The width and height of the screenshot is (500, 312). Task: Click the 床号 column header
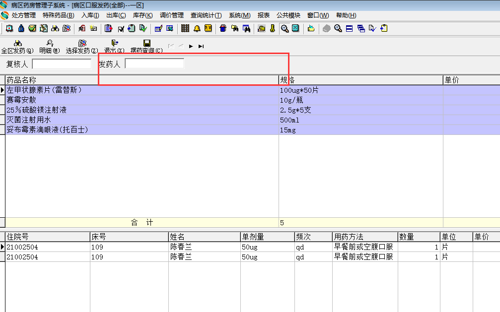tap(129, 237)
